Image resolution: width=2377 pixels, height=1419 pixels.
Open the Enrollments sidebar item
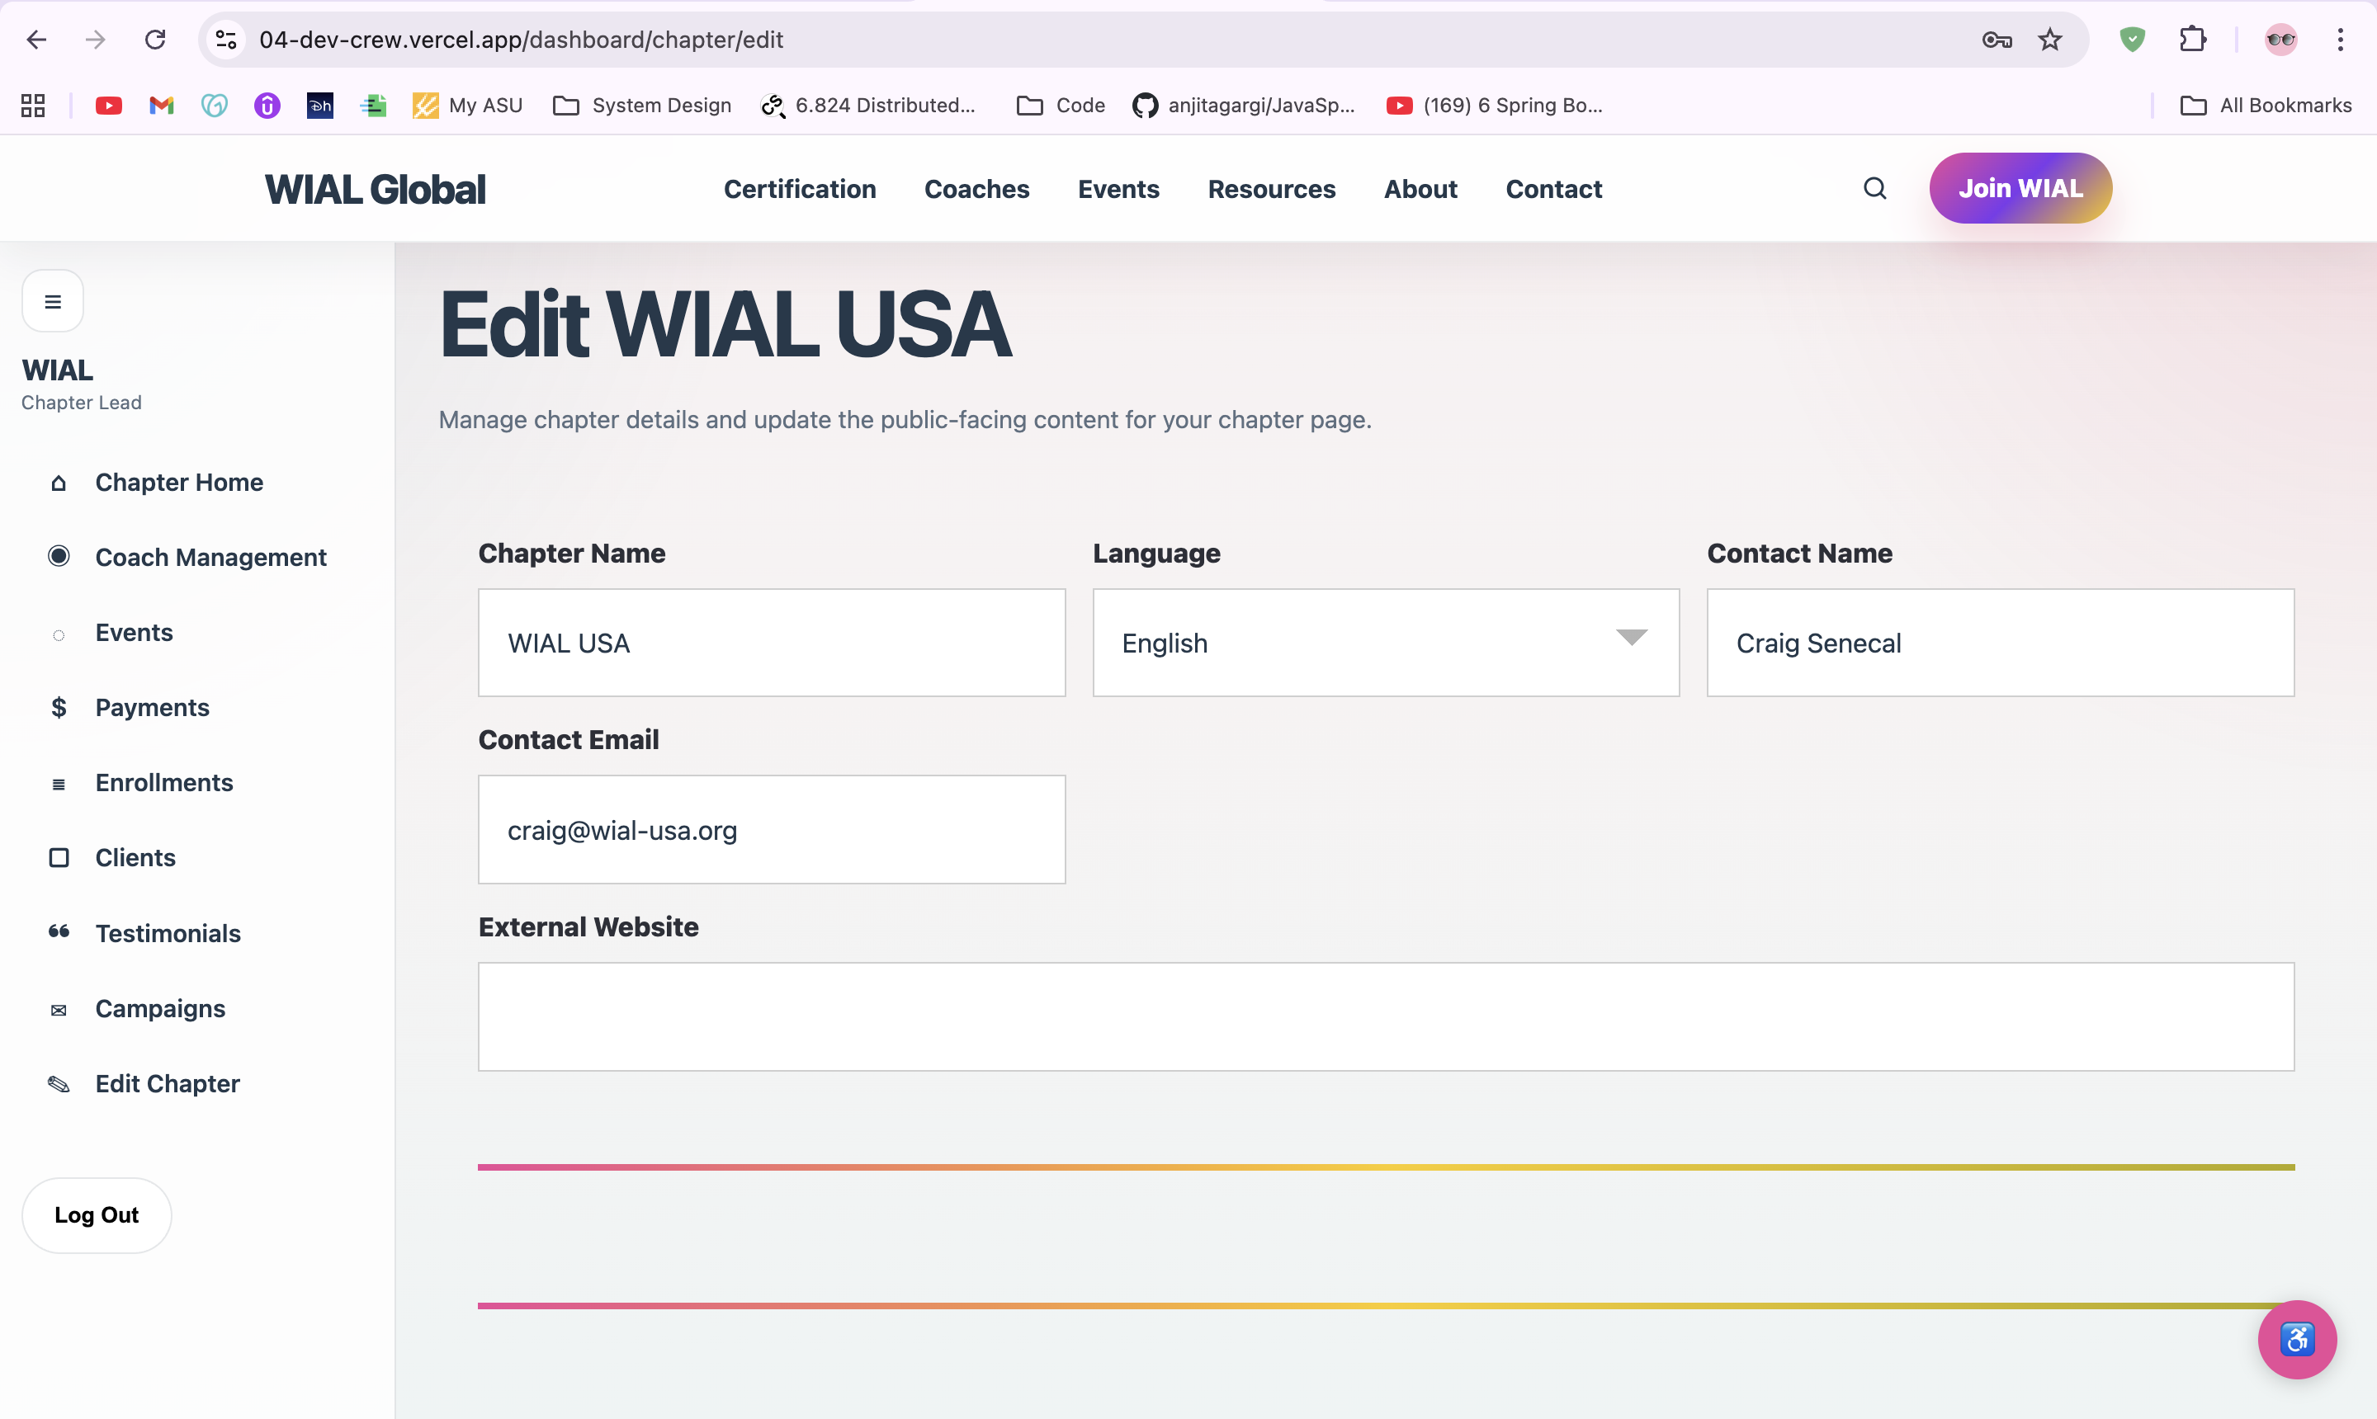tap(163, 783)
